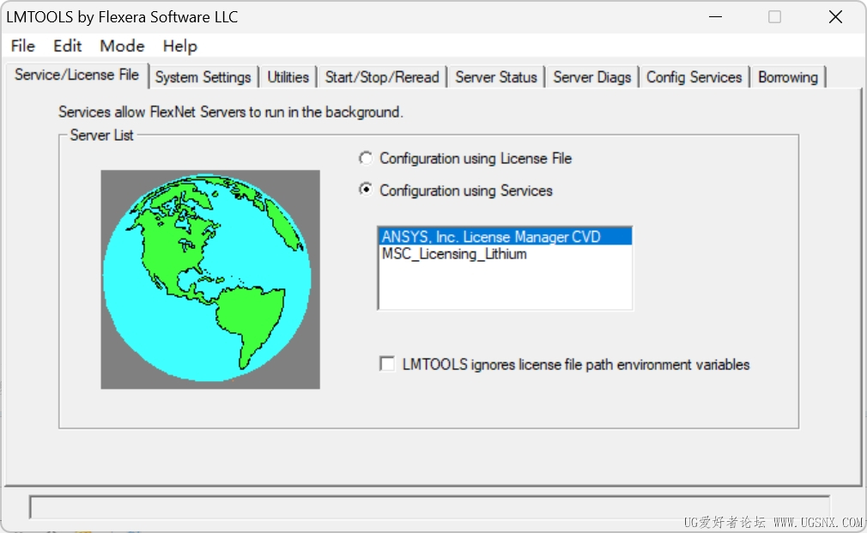Switch to Borrowing tab
This screenshot has height=533, width=867.
788,77
